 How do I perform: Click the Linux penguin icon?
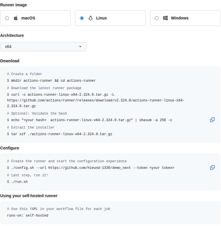point(91,18)
